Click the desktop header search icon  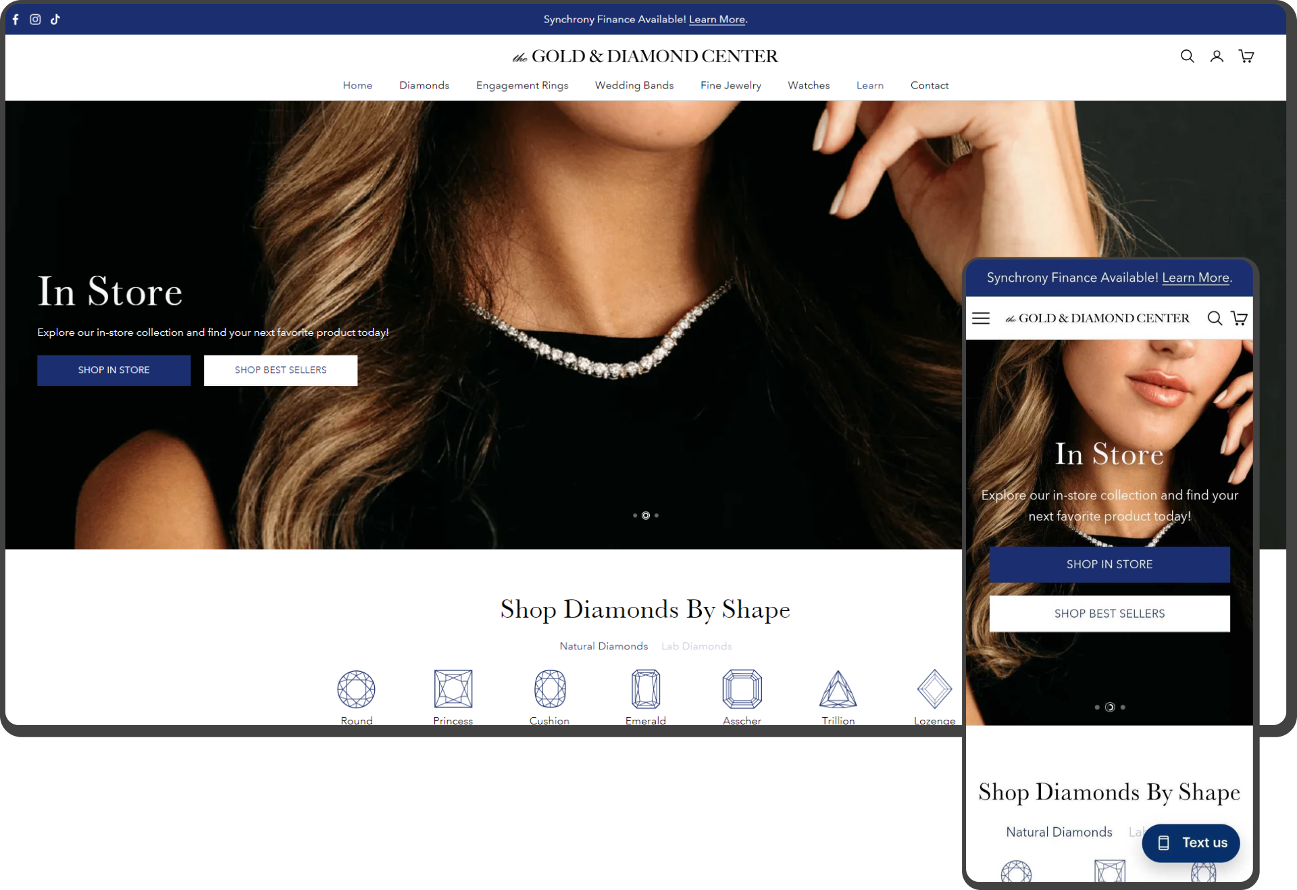pyautogui.click(x=1187, y=56)
